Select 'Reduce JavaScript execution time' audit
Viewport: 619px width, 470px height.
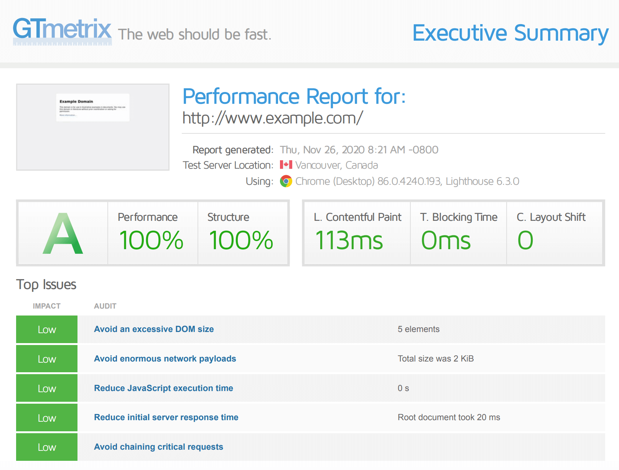point(163,388)
